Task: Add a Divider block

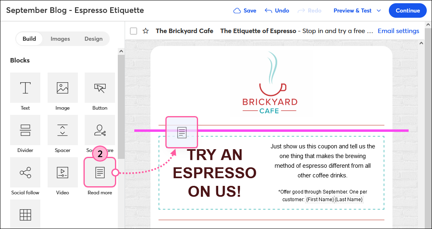Action: (25, 130)
